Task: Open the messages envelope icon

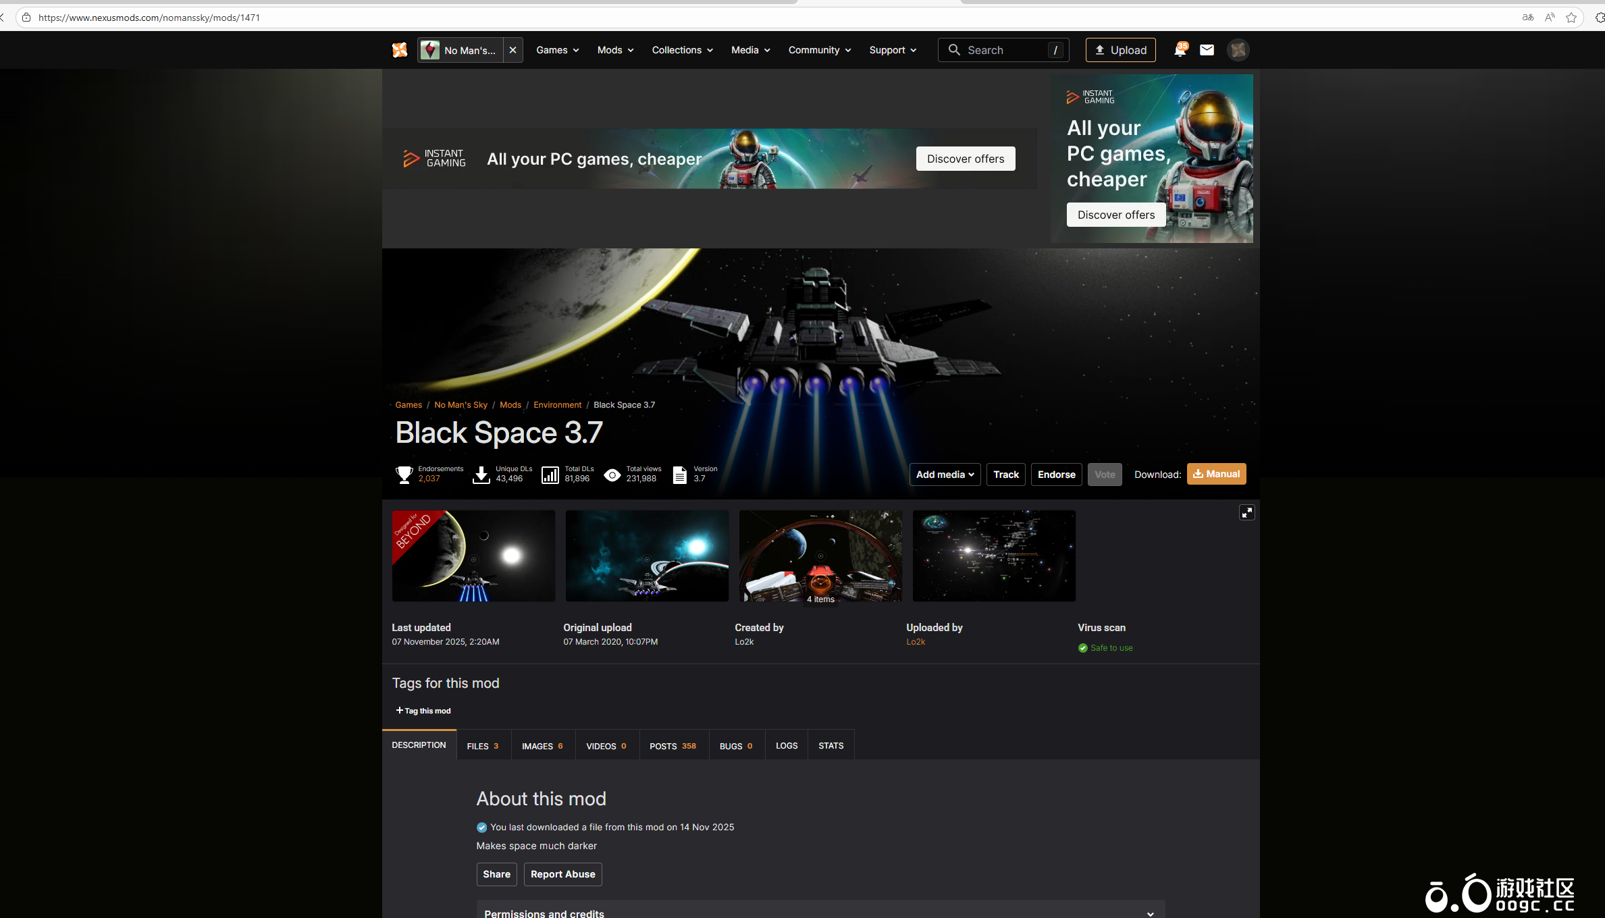Action: pyautogui.click(x=1207, y=50)
